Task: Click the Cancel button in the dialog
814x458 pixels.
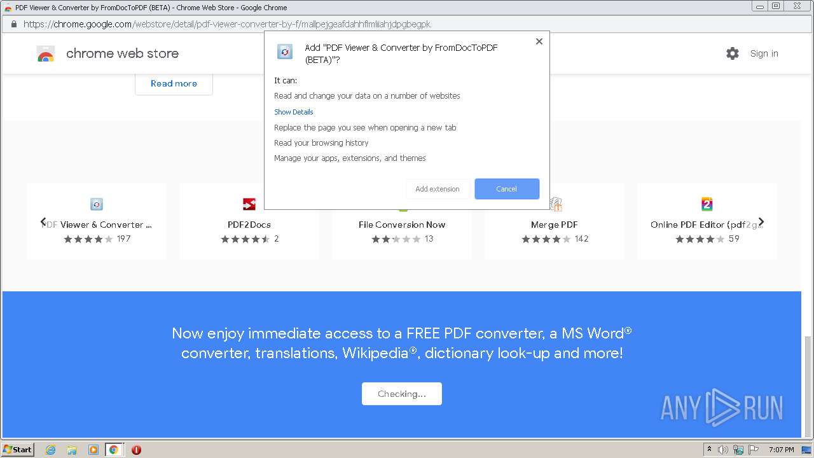Action: click(x=507, y=189)
